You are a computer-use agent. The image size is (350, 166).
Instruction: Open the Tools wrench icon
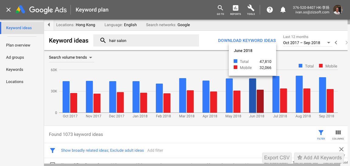click(x=251, y=8)
